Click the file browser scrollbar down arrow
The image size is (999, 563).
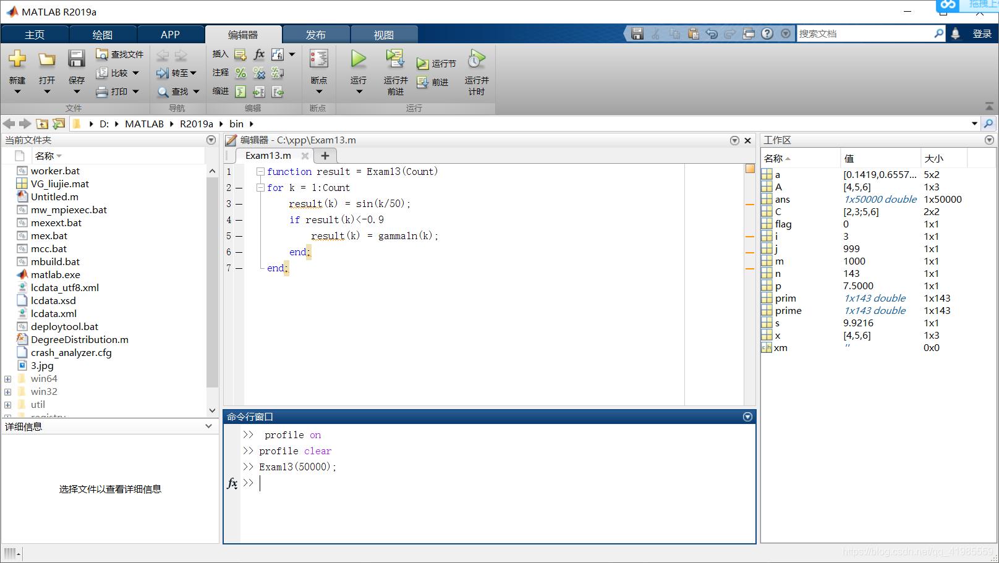coord(212,410)
